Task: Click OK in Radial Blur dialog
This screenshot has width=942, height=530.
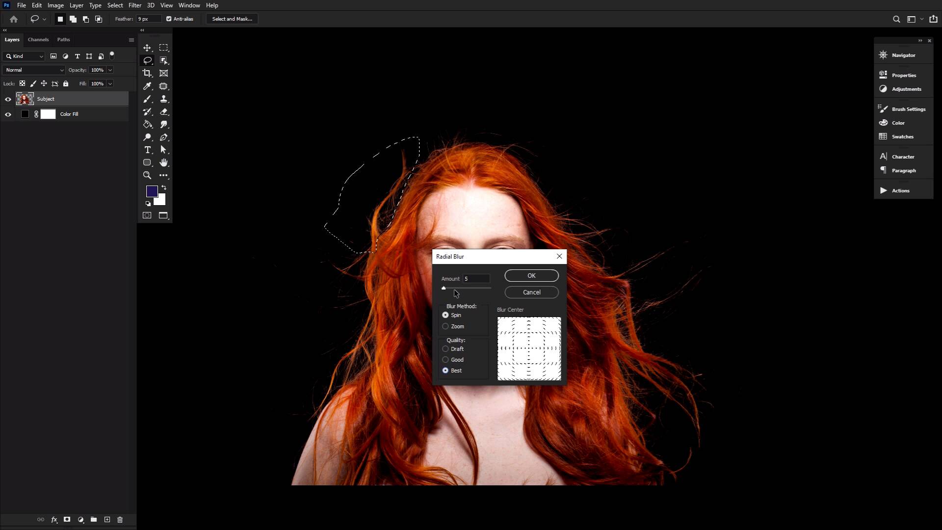Action: pyautogui.click(x=531, y=276)
